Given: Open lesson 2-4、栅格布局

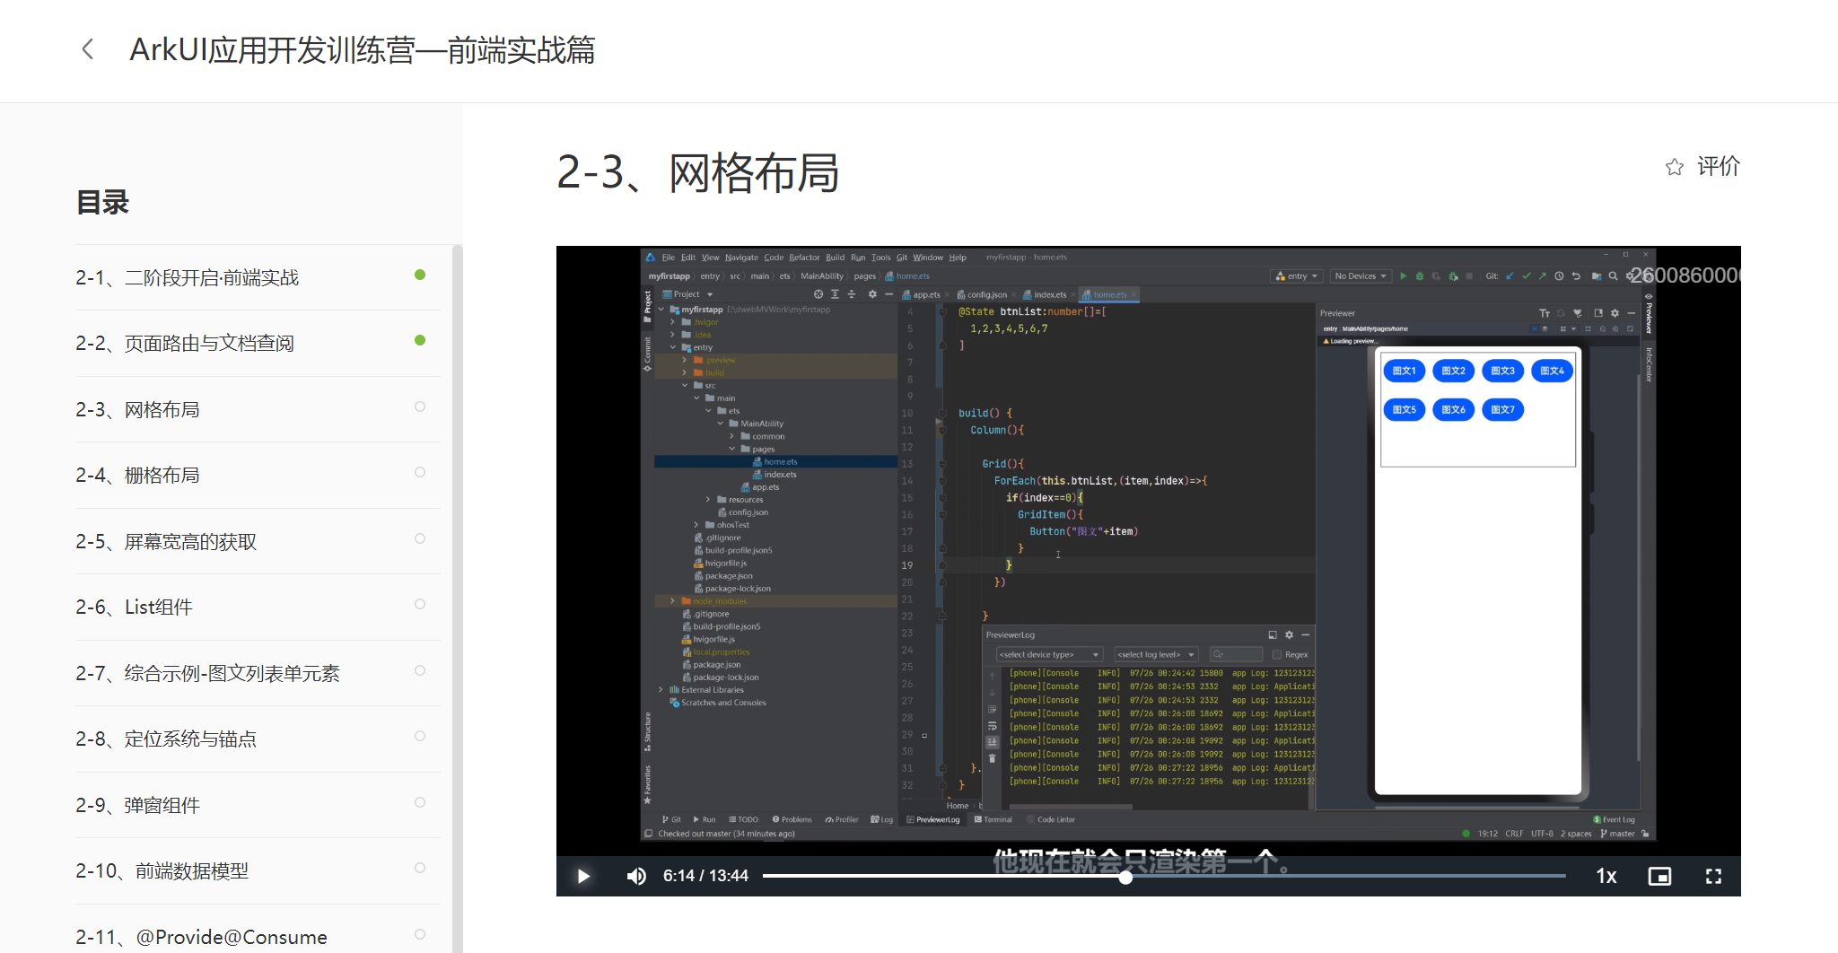Looking at the screenshot, I should pyautogui.click(x=258, y=475).
